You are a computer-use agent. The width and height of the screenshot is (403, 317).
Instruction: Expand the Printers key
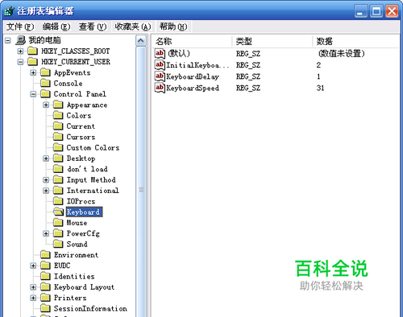click(33, 298)
